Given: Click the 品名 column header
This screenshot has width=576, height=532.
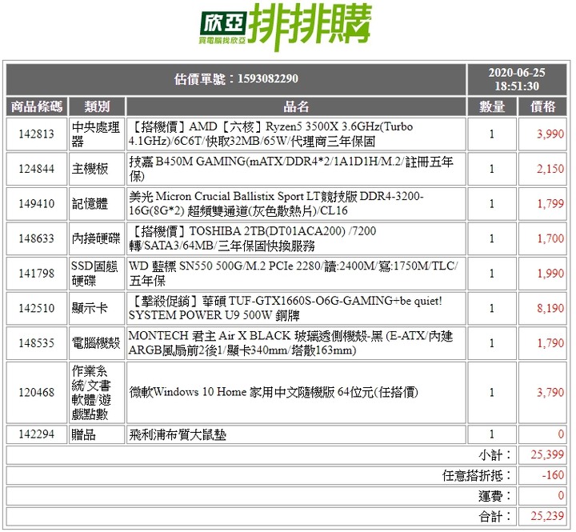Looking at the screenshot, I should coord(296,107).
